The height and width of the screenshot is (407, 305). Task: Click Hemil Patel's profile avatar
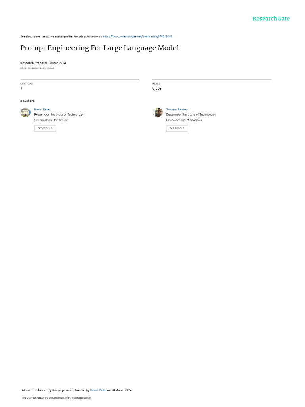click(25, 112)
